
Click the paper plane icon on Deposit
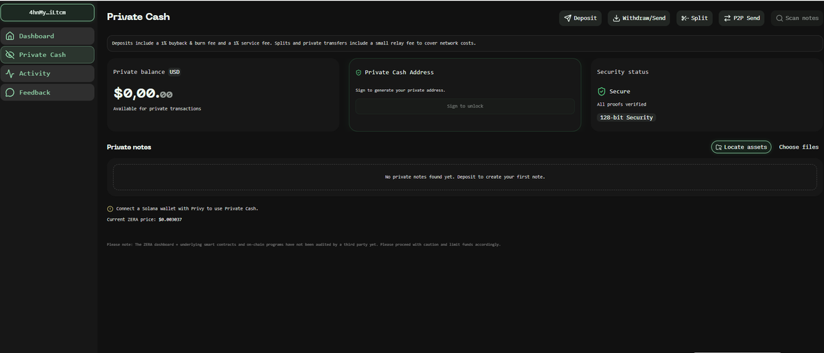(x=567, y=18)
